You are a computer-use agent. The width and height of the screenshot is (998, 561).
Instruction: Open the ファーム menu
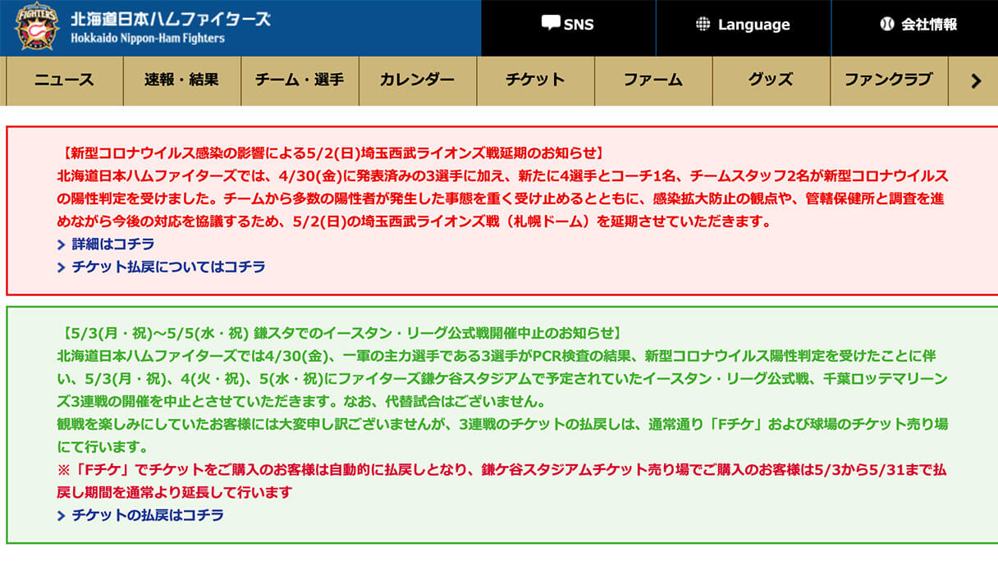[x=653, y=80]
